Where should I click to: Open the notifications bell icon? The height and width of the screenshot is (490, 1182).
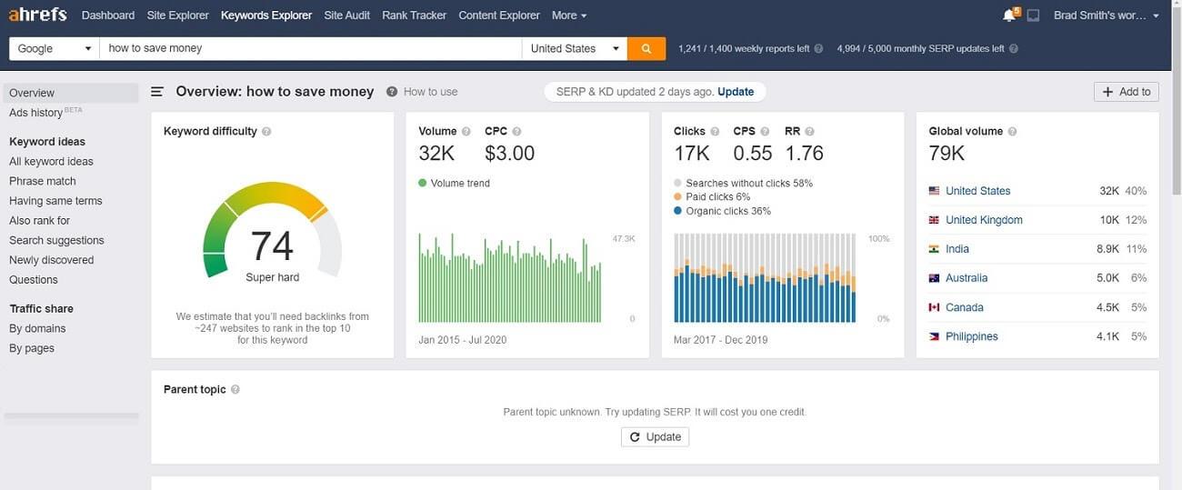1008,15
